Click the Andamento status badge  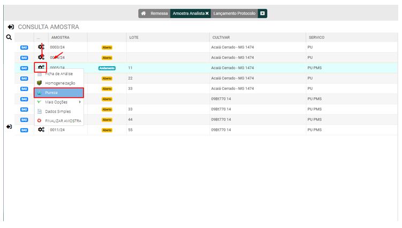tap(107, 68)
